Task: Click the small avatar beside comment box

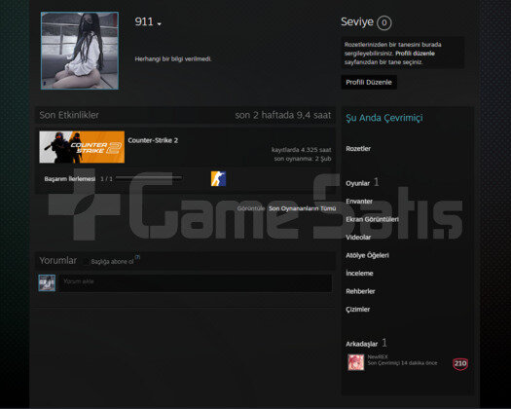Action: point(47,282)
